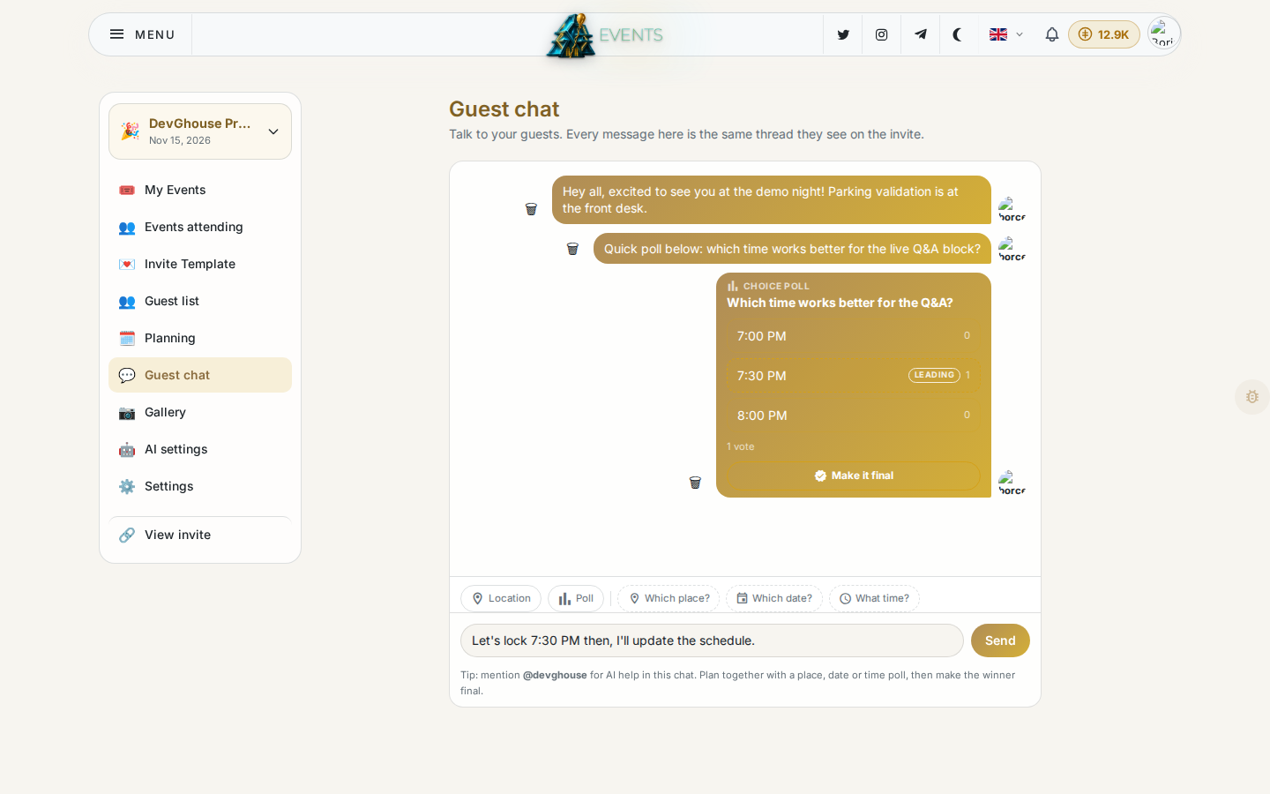Add a 'Which date?' poll
The height and width of the screenshot is (794, 1270).
[x=774, y=598]
